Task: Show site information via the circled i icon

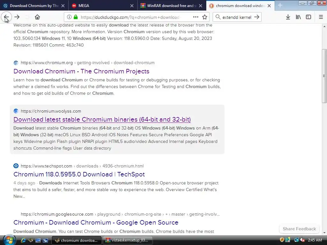Action: point(69,17)
